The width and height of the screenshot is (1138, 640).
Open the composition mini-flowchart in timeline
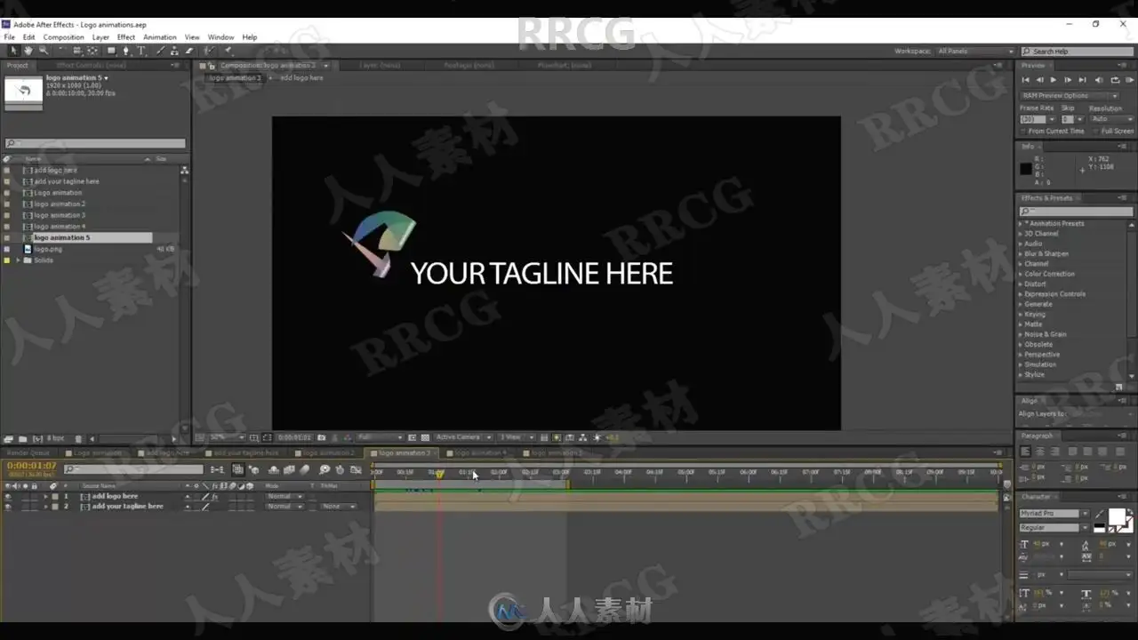tap(217, 469)
